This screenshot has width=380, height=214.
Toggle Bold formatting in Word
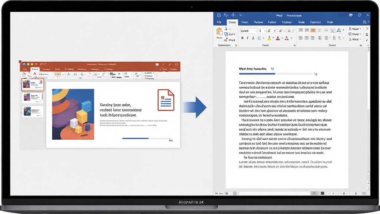click(x=242, y=38)
